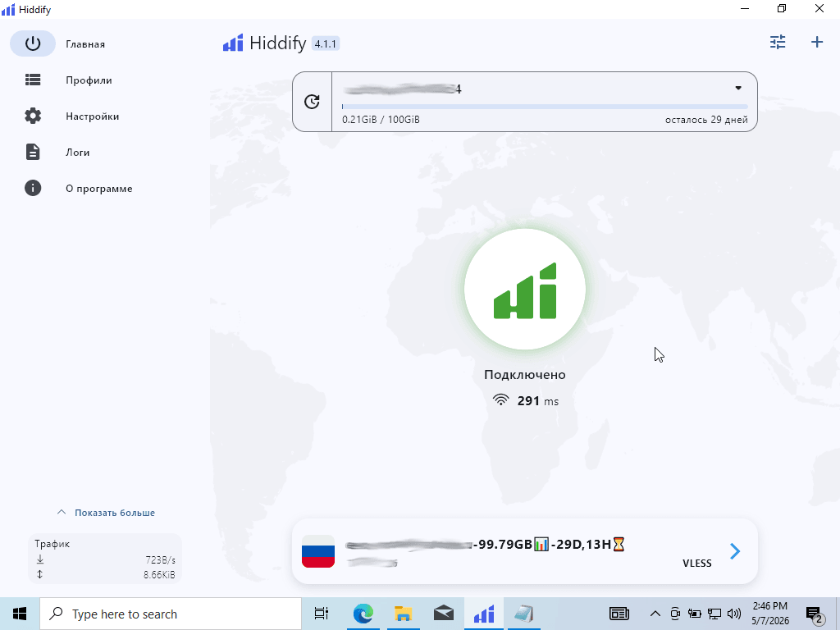The image size is (840, 630).
Task: Click the 8.66KiB total traffic value
Action: pyautogui.click(x=159, y=574)
